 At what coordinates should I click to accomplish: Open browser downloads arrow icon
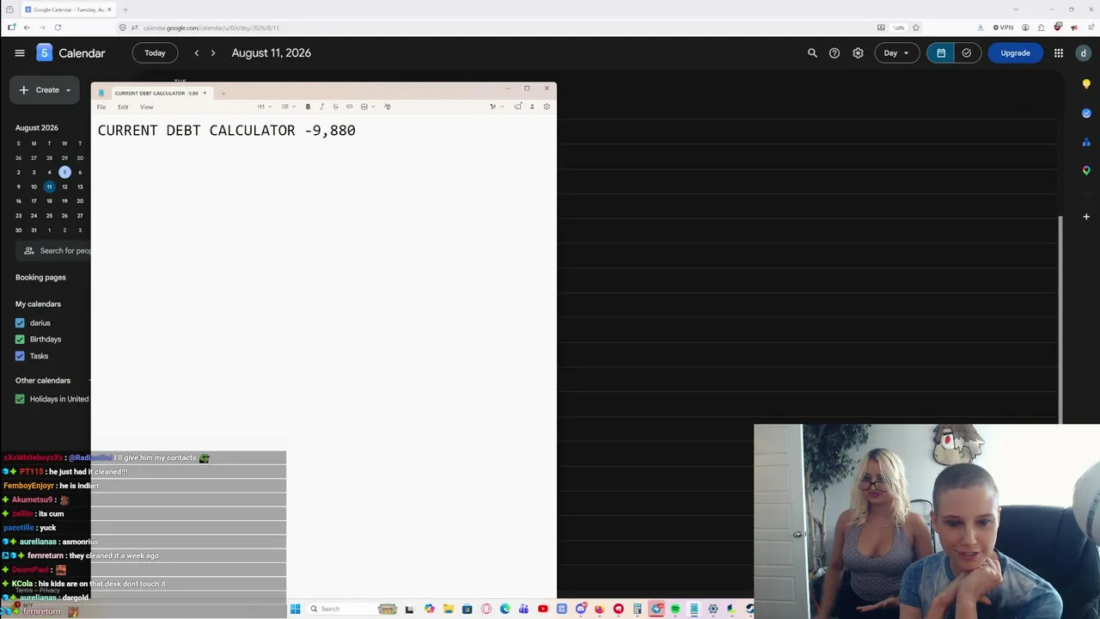click(x=981, y=28)
